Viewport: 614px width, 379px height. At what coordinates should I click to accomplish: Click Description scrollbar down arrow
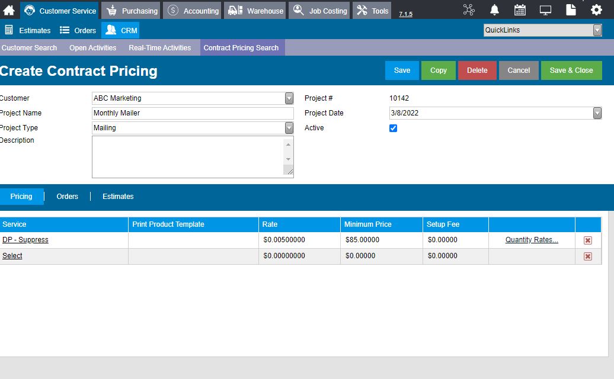pyautogui.click(x=288, y=159)
